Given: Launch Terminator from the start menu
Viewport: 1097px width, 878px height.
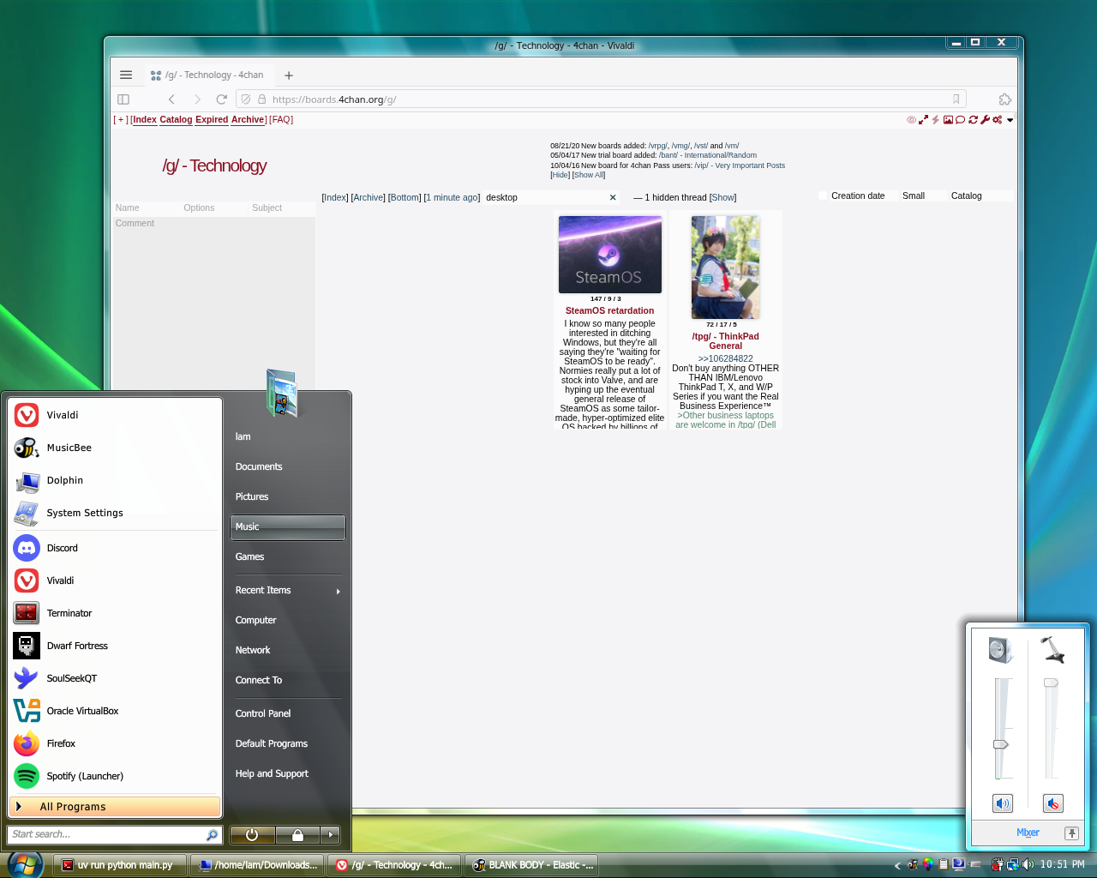Looking at the screenshot, I should click(x=115, y=613).
